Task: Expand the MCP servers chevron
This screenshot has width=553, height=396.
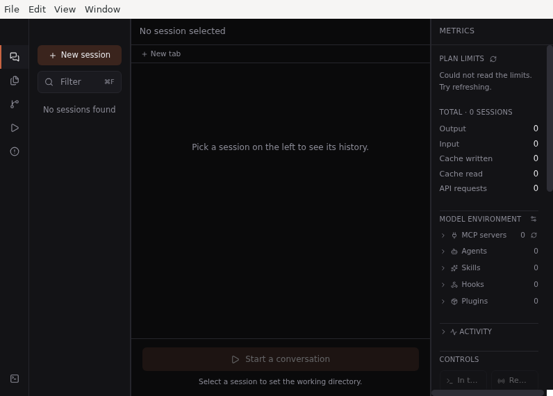Action: click(x=443, y=236)
